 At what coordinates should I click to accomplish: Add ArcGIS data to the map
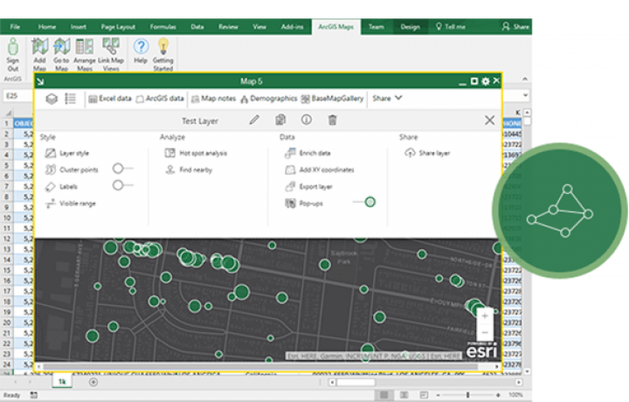point(160,98)
